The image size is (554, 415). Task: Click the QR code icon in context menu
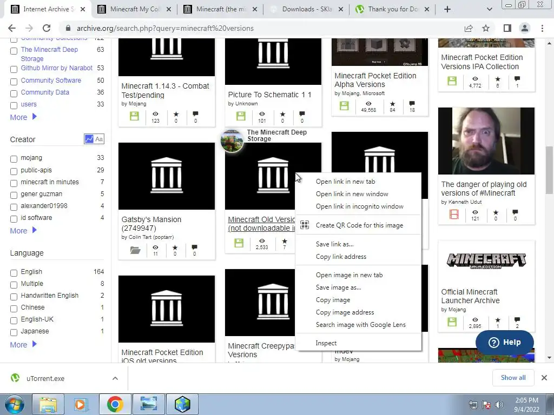coord(305,225)
